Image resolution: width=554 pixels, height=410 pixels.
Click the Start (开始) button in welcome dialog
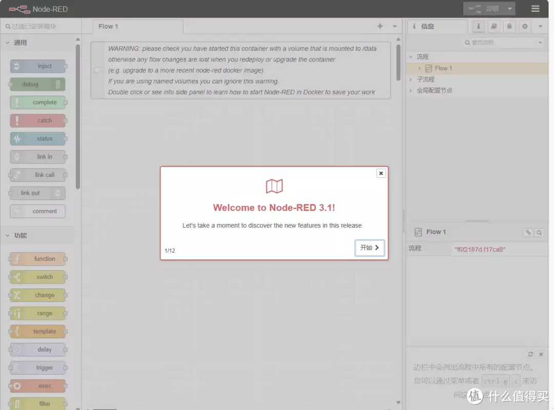tap(369, 248)
